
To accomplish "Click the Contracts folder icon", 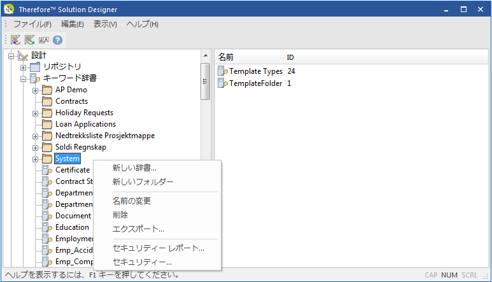I will [x=47, y=101].
